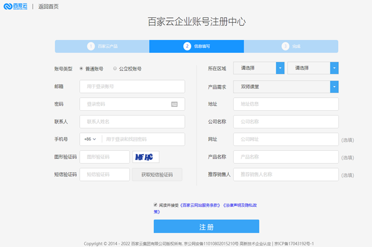This screenshot has height=247, width=372.
Task: Click the step 2 circle icon
Action: pyautogui.click(x=187, y=46)
